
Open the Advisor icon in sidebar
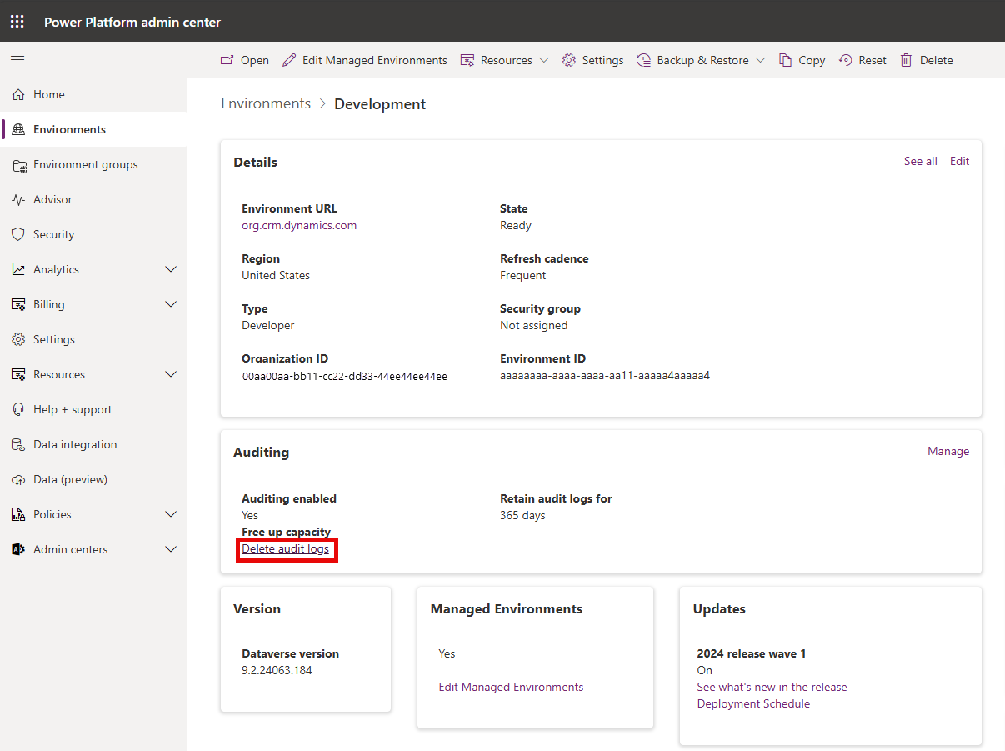pos(18,200)
